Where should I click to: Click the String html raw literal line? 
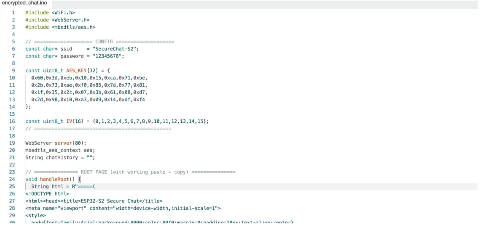pos(63,187)
